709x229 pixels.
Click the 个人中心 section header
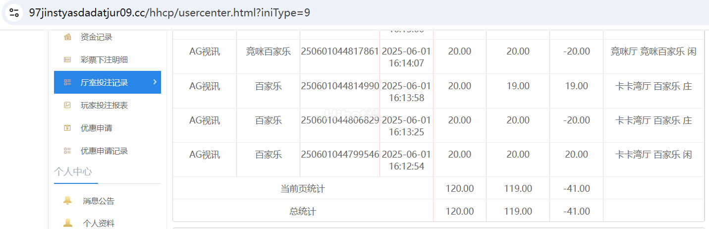[73, 172]
